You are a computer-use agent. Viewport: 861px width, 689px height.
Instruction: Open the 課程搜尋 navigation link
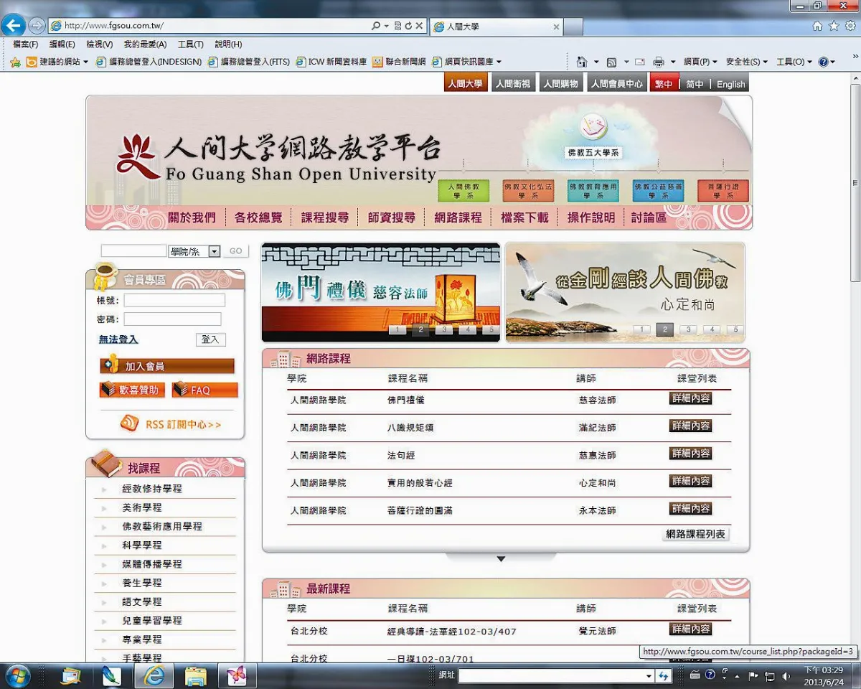[x=325, y=217]
